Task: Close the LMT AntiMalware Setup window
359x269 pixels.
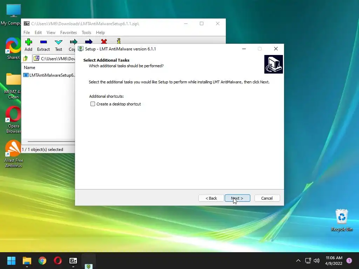Action: (x=276, y=49)
